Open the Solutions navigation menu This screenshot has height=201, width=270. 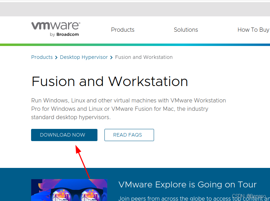coord(186,30)
